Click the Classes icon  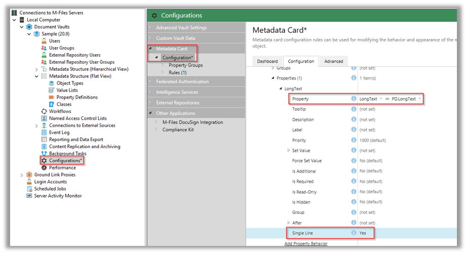52,104
